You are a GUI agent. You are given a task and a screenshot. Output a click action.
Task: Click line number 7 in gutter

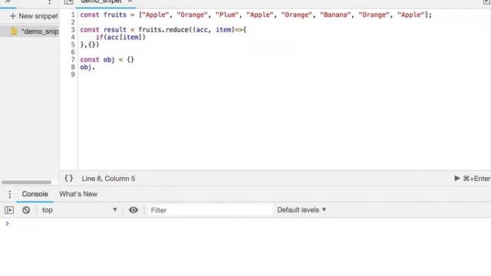(x=73, y=60)
